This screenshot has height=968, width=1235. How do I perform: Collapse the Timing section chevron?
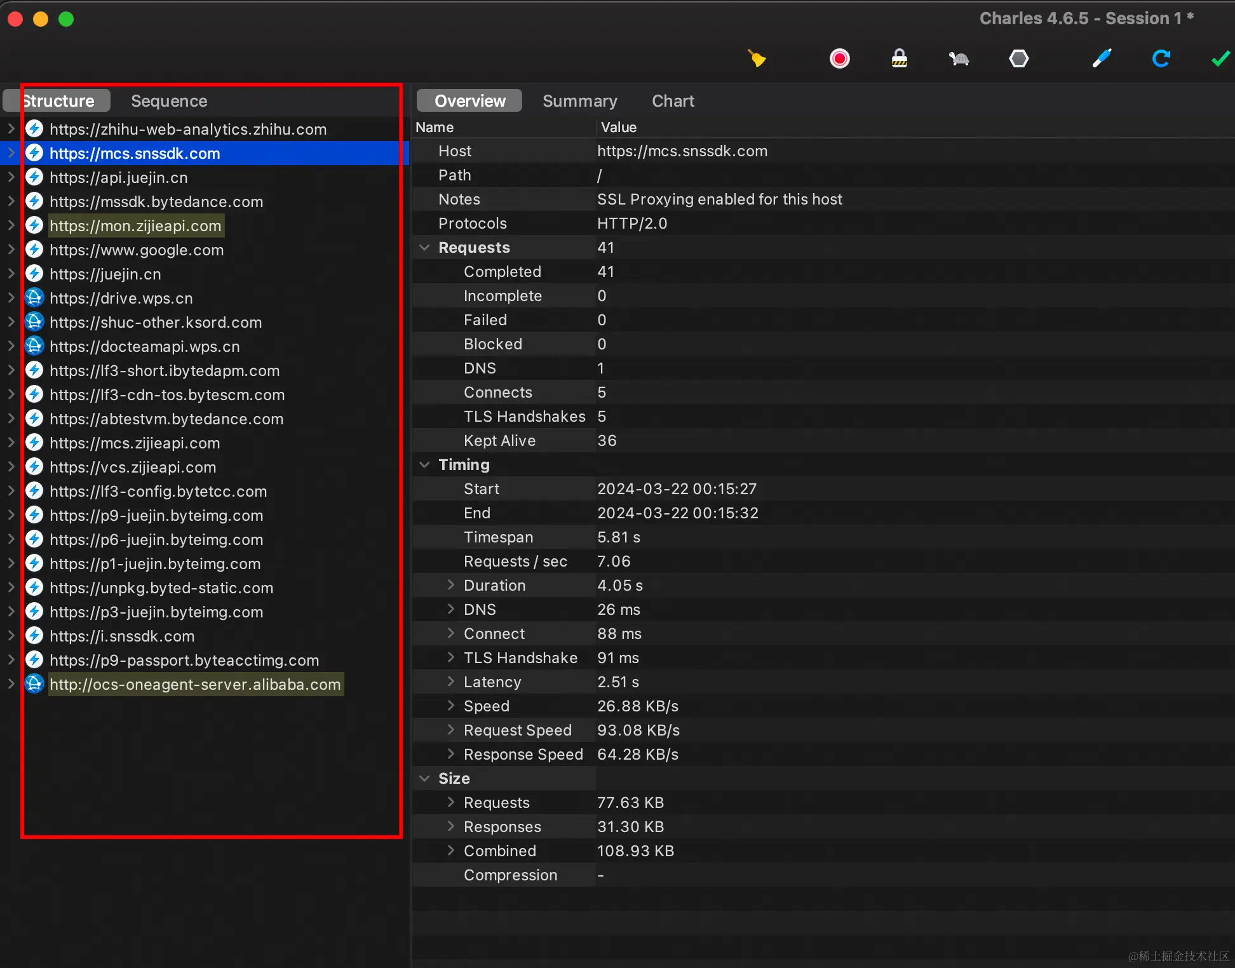[x=424, y=464]
